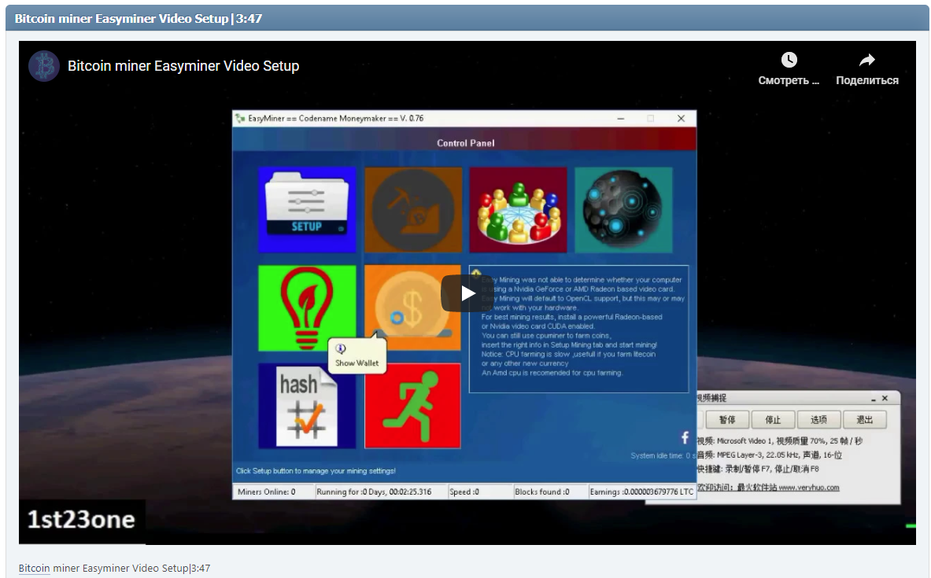Select the green lightbulb tile
Screen dimensions: 931x578
[307, 307]
